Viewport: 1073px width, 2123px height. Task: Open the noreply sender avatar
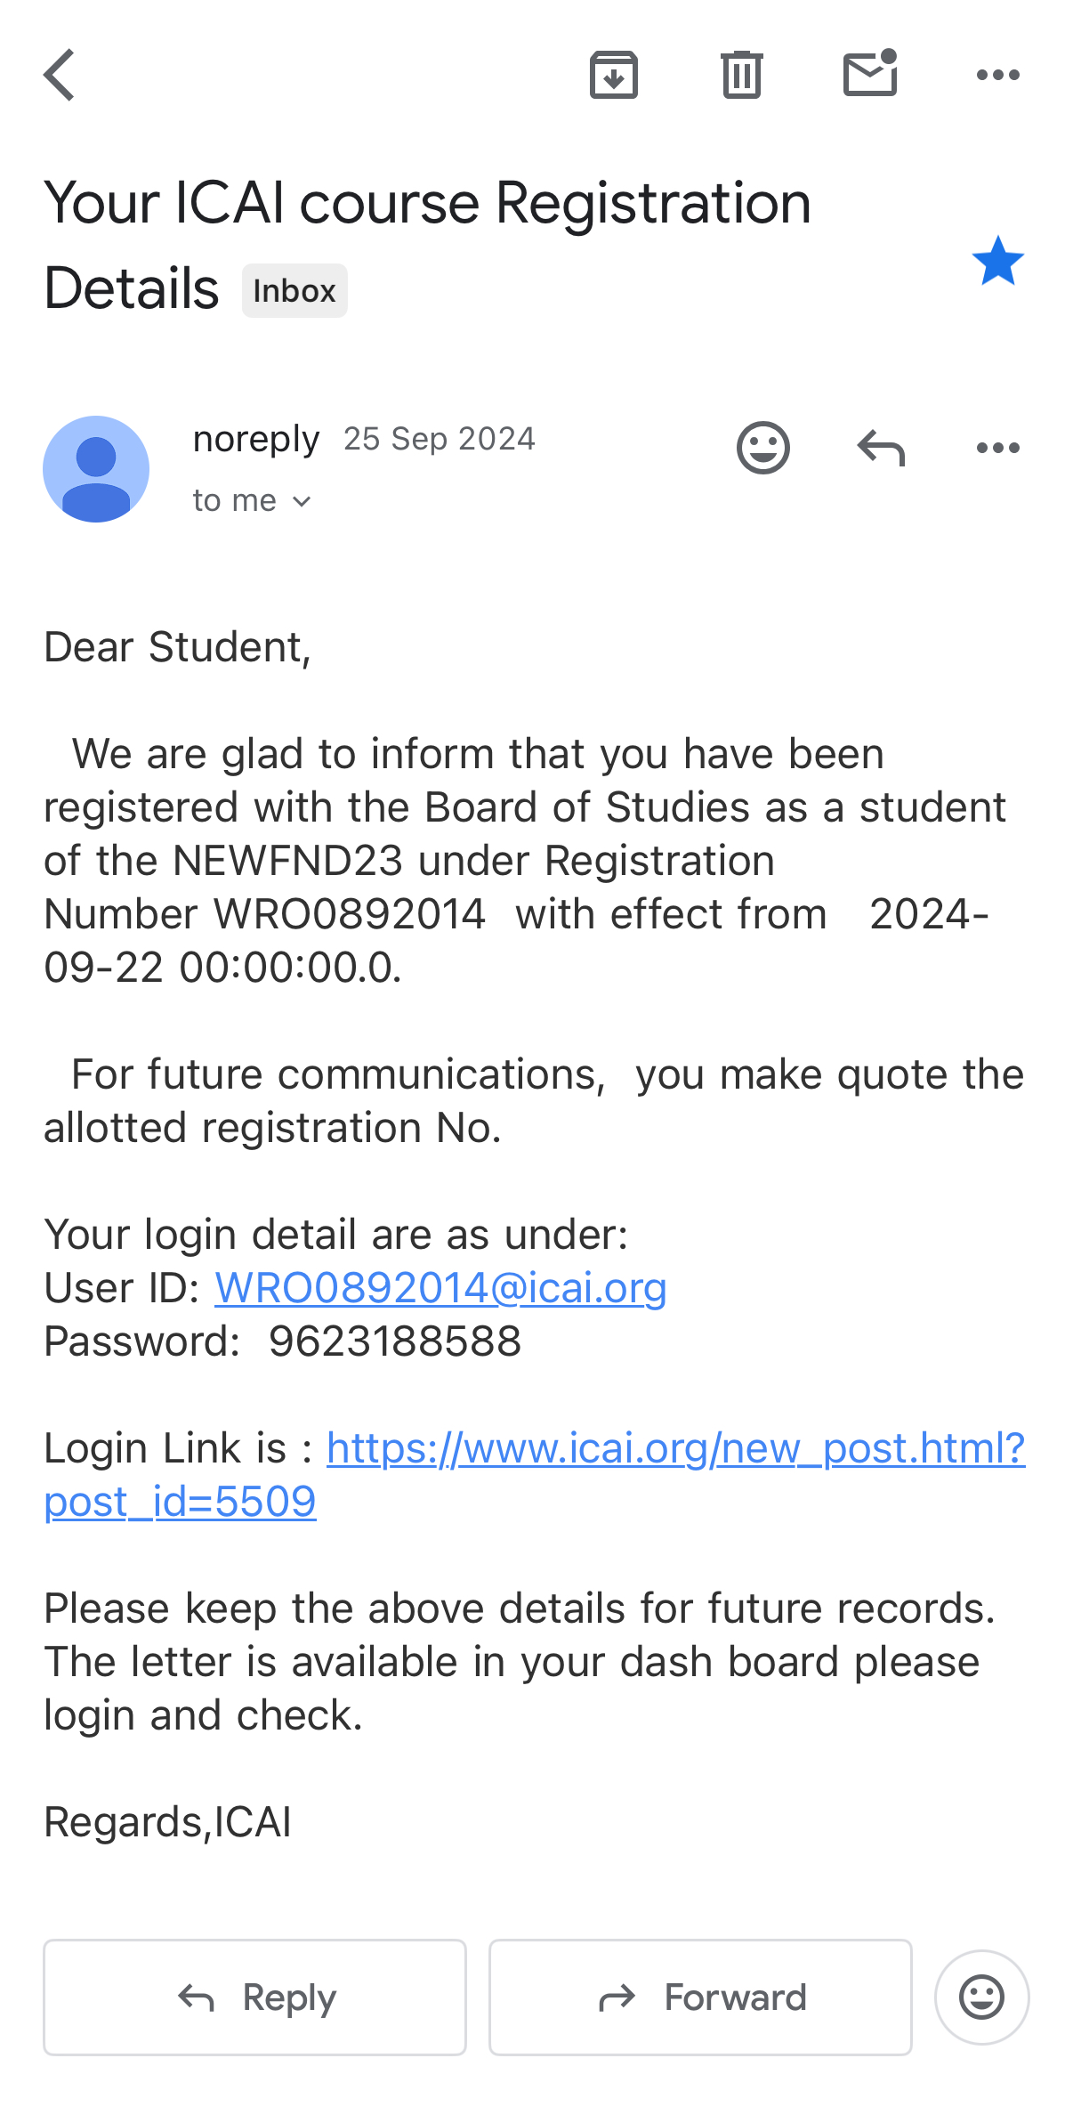click(x=96, y=469)
